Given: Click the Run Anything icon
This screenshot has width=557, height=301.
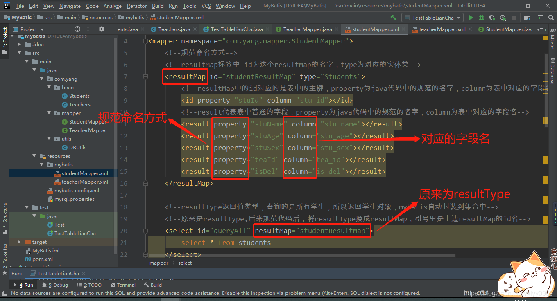Looking at the screenshot, I should point(540,18).
